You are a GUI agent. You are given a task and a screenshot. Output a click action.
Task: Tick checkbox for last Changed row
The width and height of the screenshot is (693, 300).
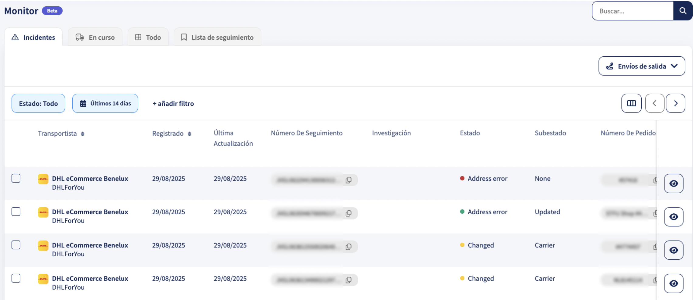tap(16, 278)
